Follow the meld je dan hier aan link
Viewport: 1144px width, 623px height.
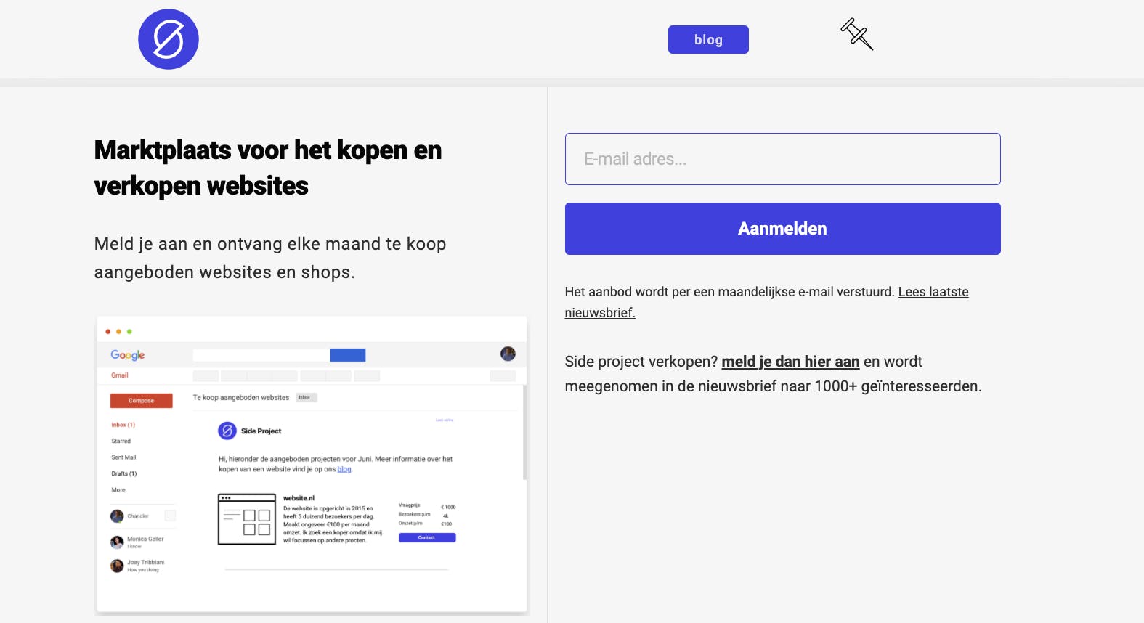(790, 362)
